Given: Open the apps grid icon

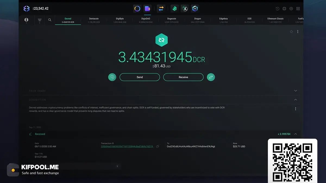Looking at the screenshot, I should pos(298,9).
